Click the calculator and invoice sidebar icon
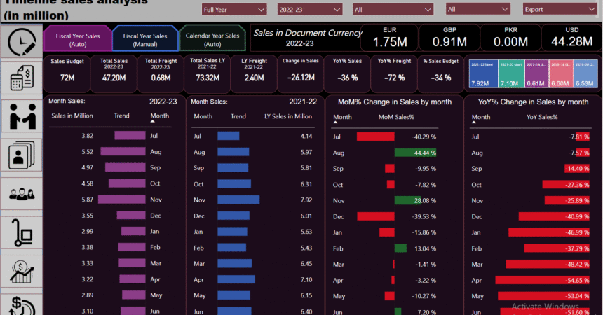The image size is (603, 315). 21,78
